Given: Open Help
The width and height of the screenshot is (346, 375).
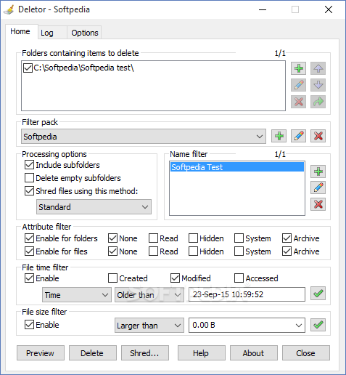Looking at the screenshot, I should (202, 353).
